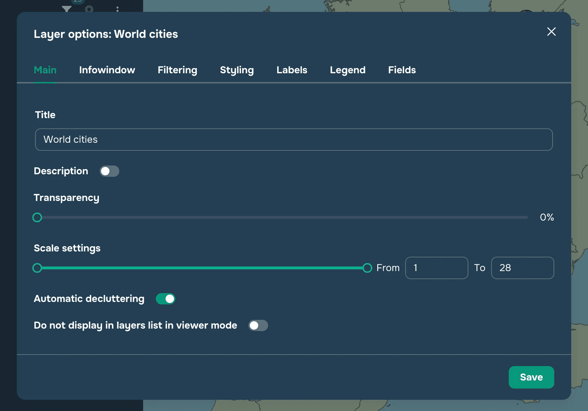
Task: Click the filter funnel icon behind the dialog
Action: click(67, 9)
